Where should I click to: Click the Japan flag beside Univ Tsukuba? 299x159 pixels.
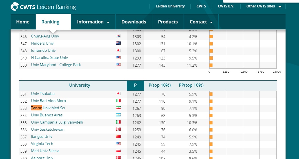pos(118,94)
